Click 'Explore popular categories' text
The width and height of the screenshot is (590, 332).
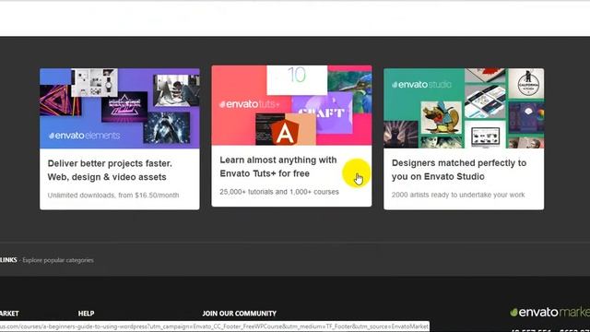pyautogui.click(x=58, y=260)
